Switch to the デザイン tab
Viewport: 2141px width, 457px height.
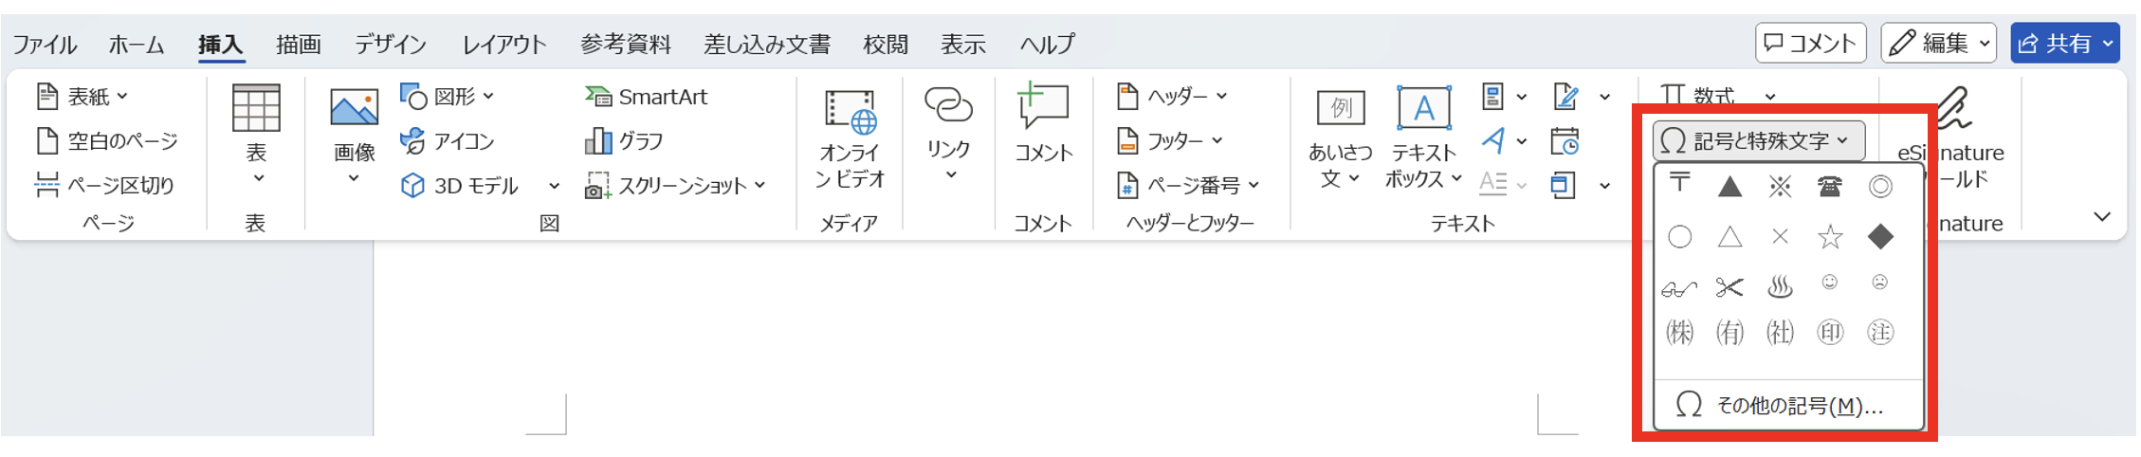pyautogui.click(x=390, y=45)
